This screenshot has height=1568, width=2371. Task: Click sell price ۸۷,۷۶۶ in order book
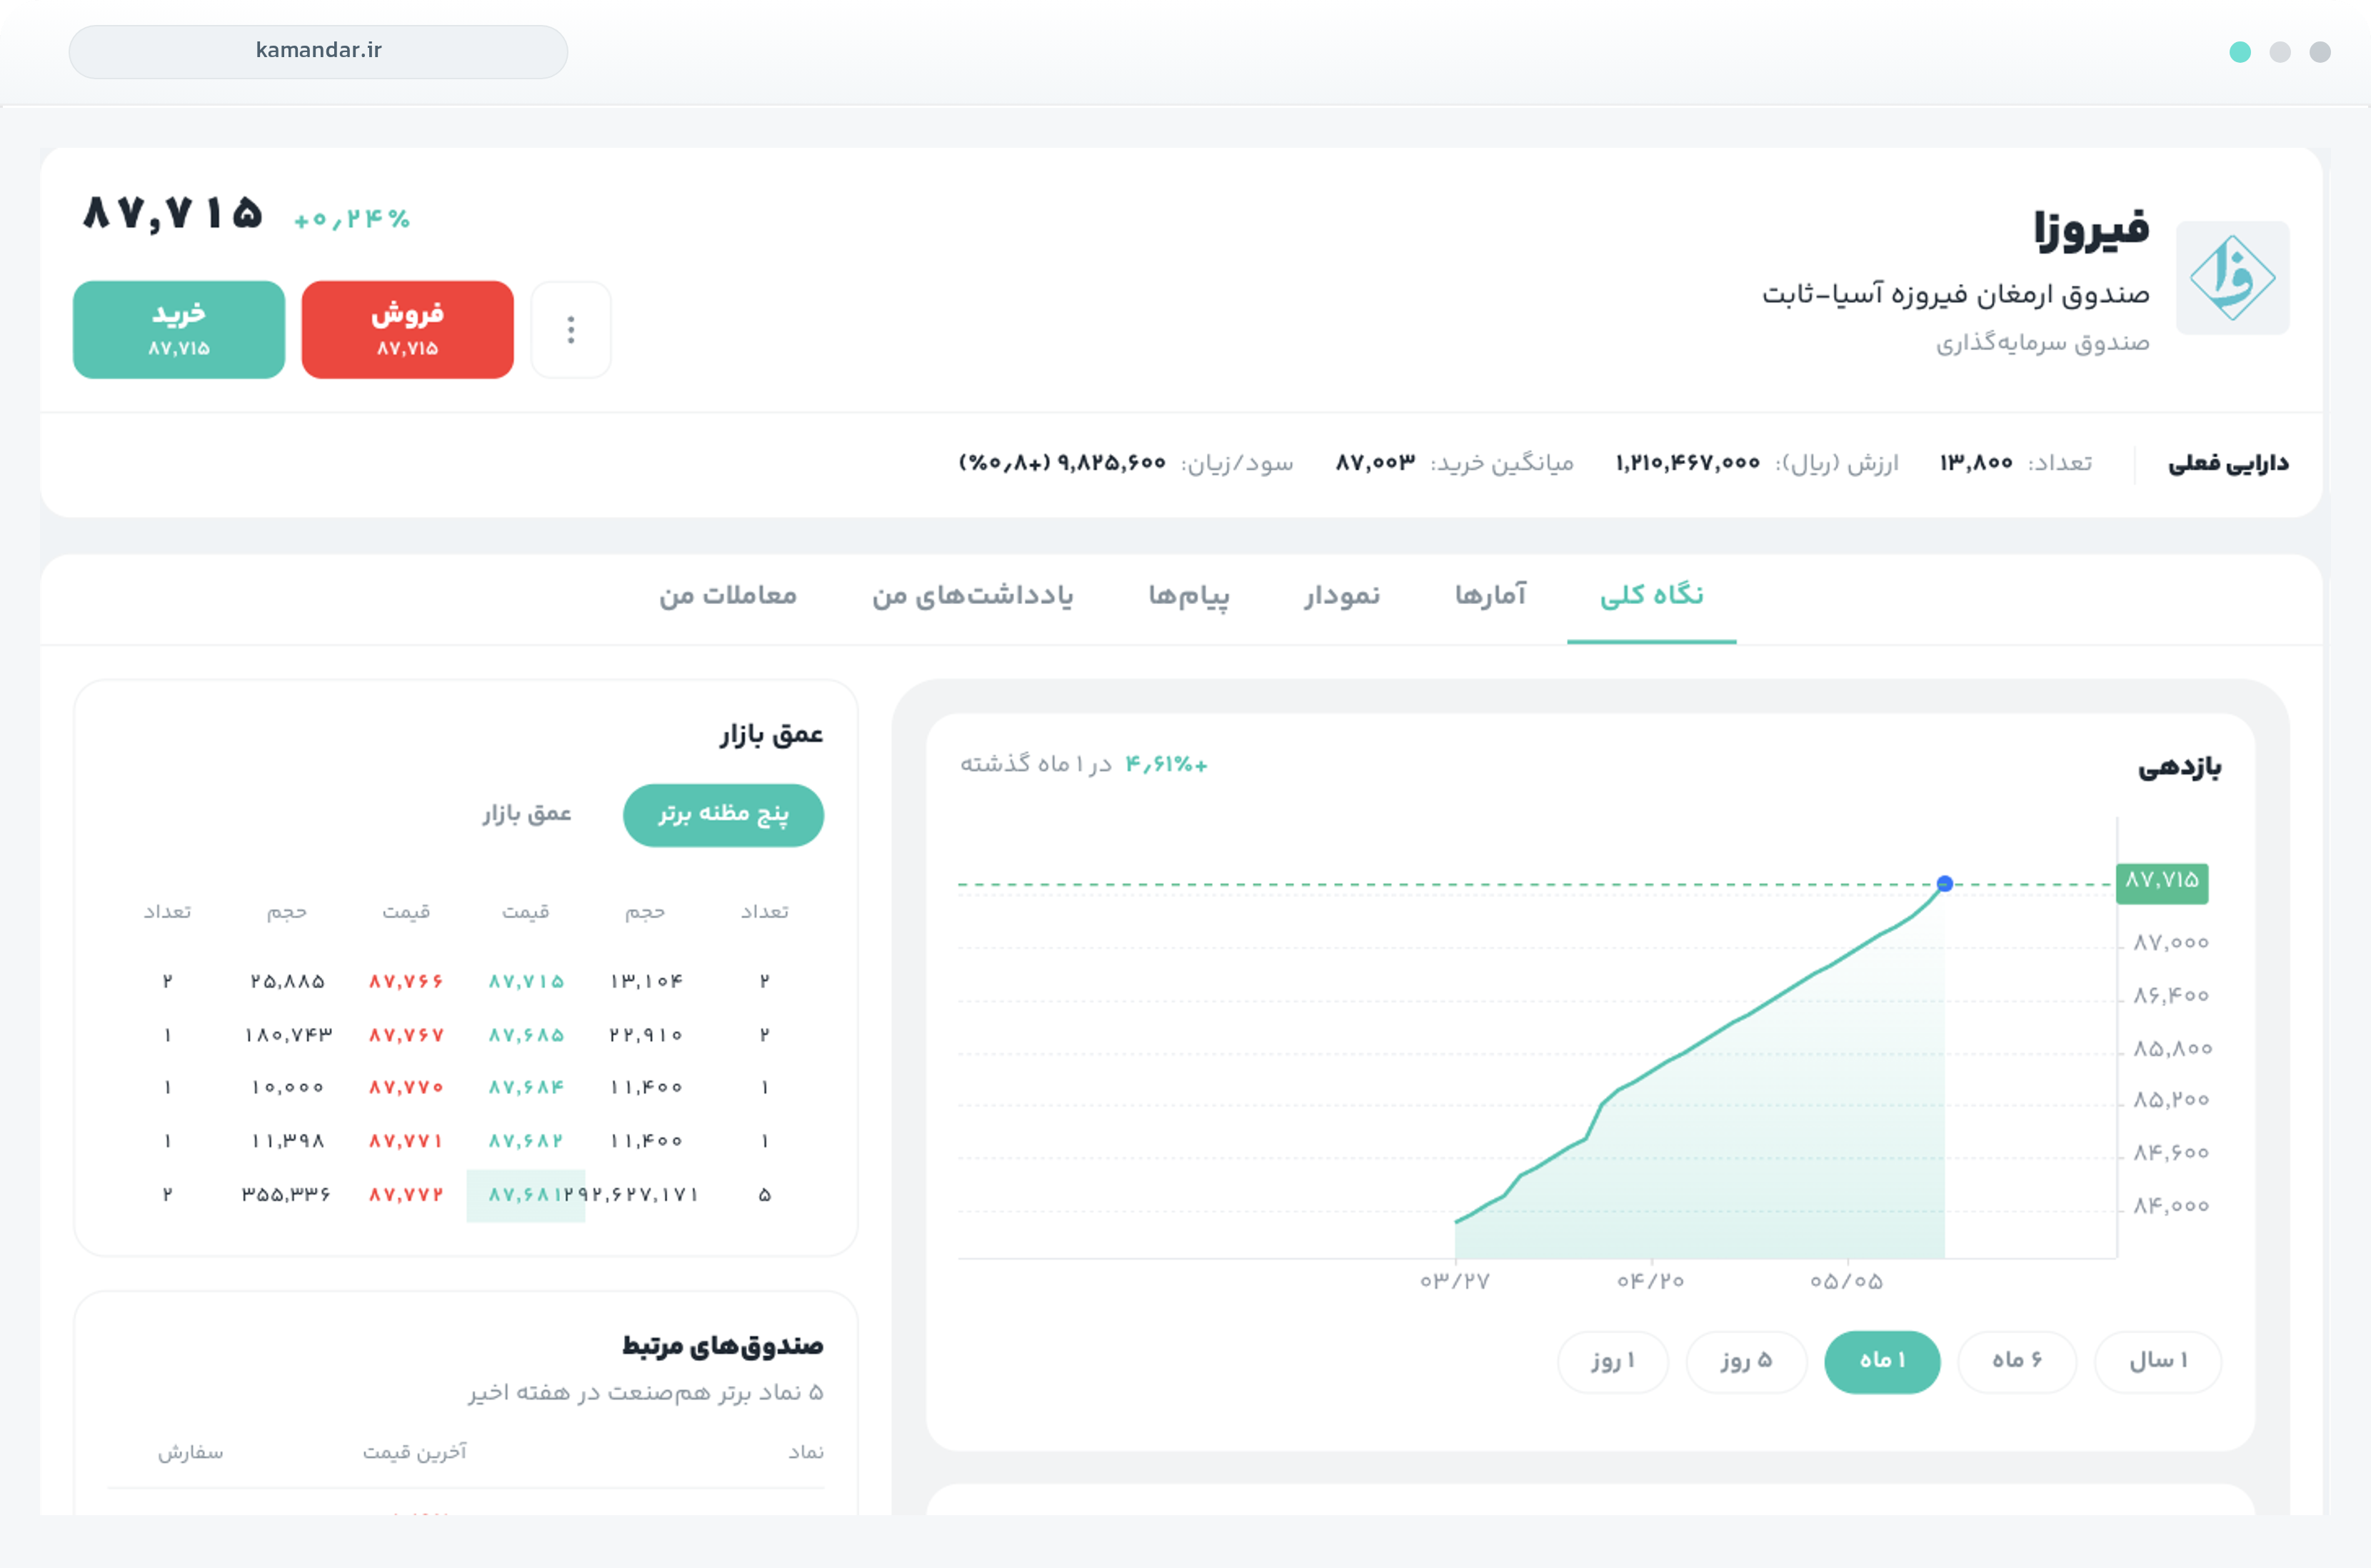[406, 981]
